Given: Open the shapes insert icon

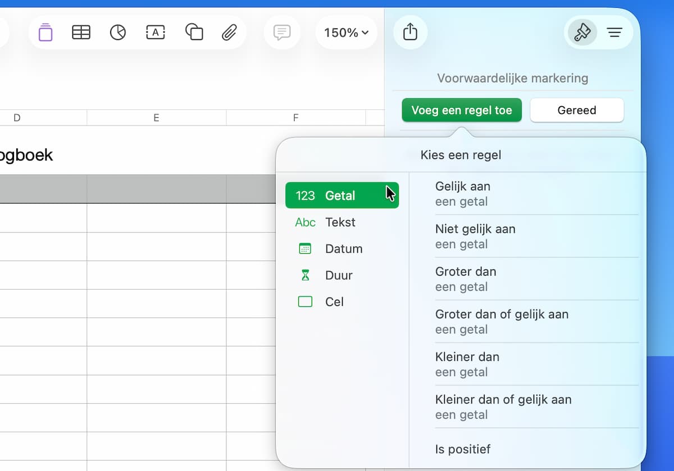Looking at the screenshot, I should (x=194, y=33).
